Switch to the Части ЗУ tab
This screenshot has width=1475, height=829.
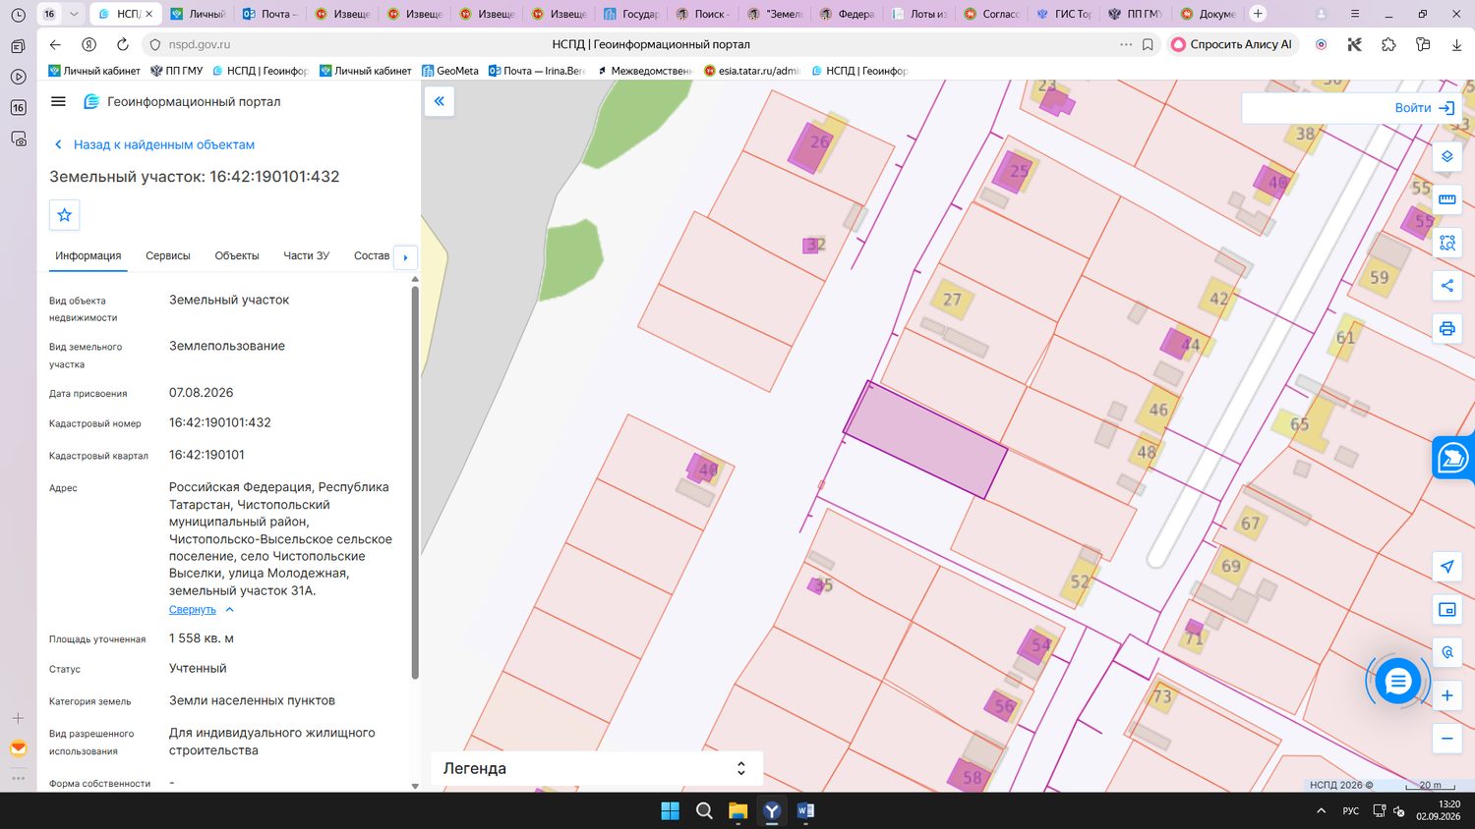click(306, 255)
